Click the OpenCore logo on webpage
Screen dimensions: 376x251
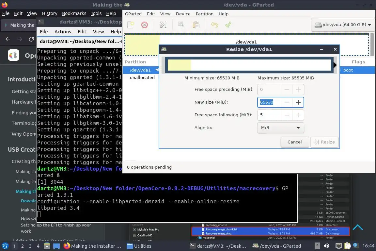coord(13,55)
